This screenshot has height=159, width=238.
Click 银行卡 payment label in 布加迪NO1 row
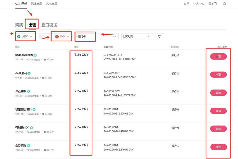point(175,128)
